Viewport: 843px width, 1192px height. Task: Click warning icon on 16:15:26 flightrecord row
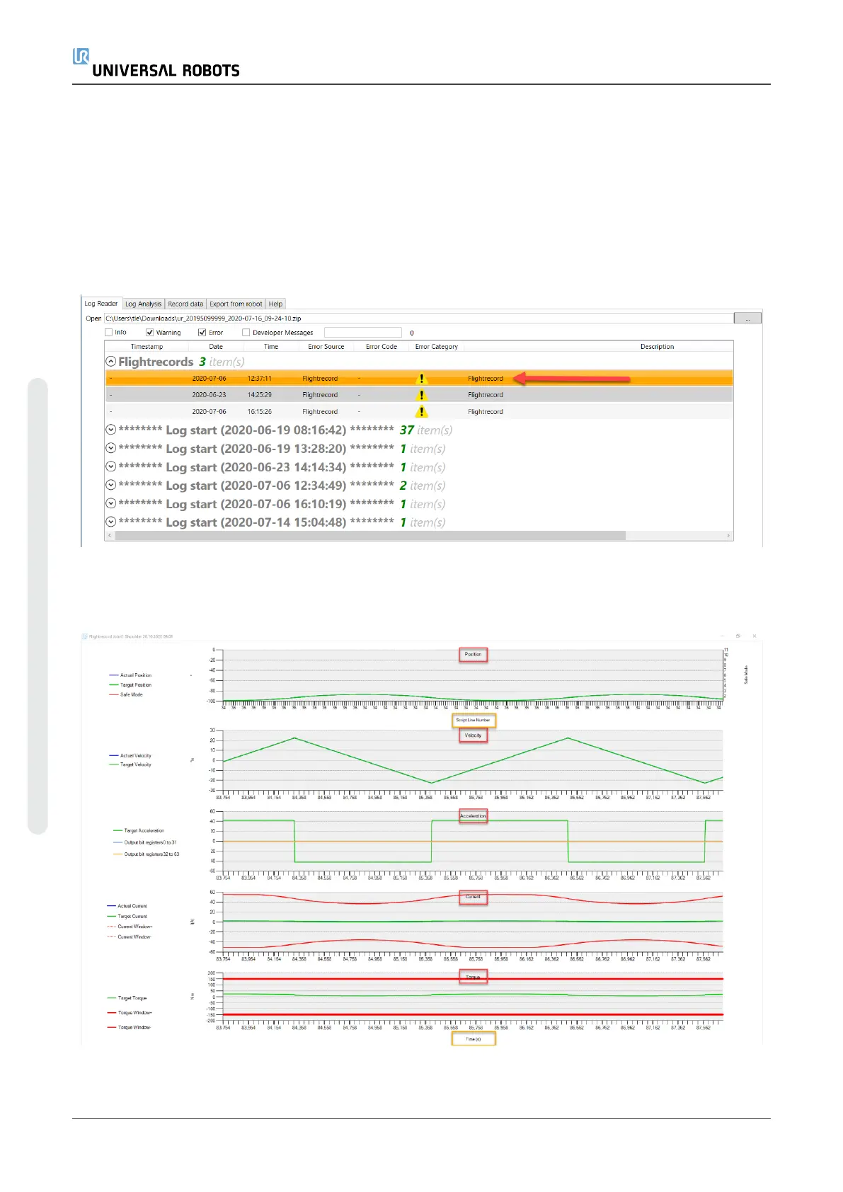(x=422, y=411)
